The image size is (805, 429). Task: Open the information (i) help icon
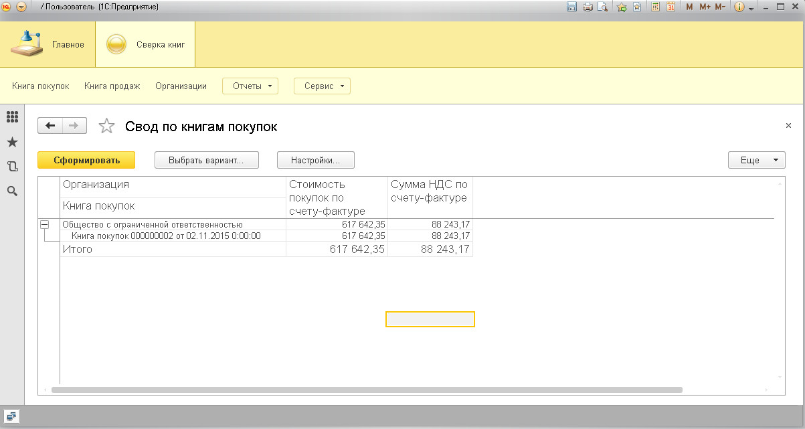740,7
